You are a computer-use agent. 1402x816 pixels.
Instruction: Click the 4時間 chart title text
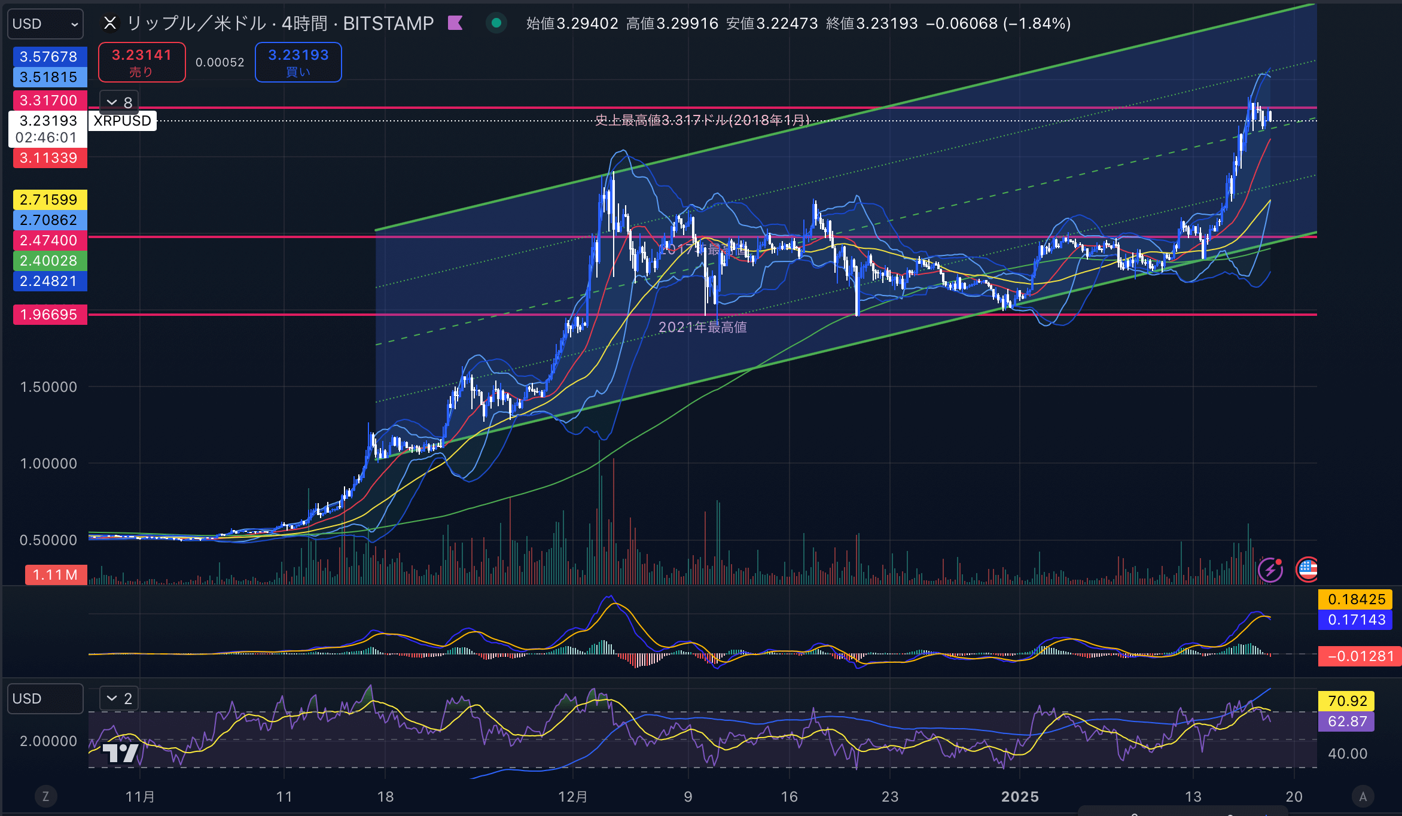coord(304,23)
